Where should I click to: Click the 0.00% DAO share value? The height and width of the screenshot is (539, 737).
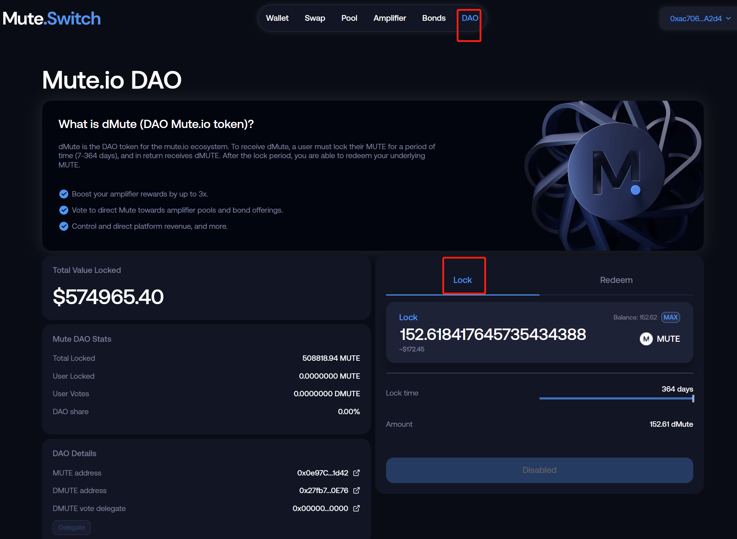[x=349, y=411]
